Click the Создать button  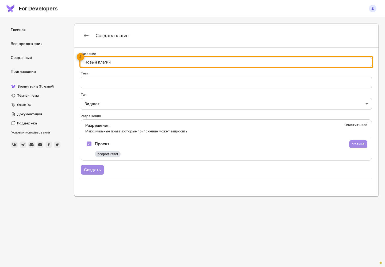pos(92,170)
